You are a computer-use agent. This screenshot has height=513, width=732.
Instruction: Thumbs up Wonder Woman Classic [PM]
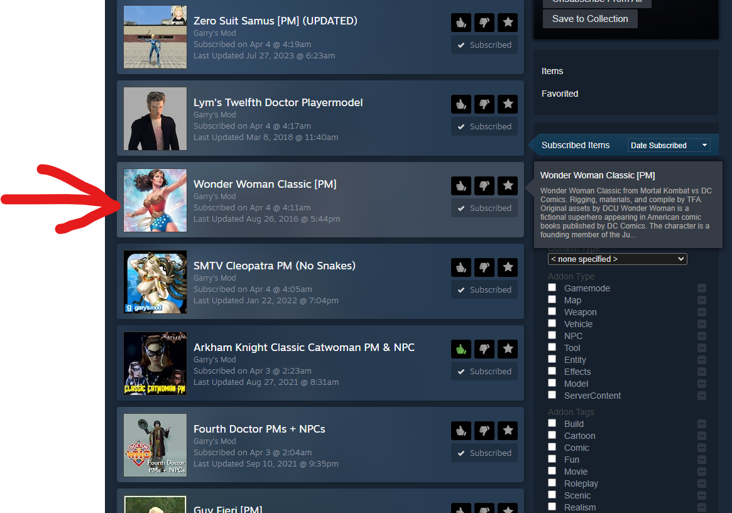[x=461, y=185]
